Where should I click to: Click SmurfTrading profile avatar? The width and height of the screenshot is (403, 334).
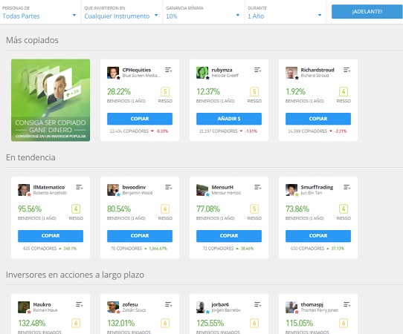point(291,190)
